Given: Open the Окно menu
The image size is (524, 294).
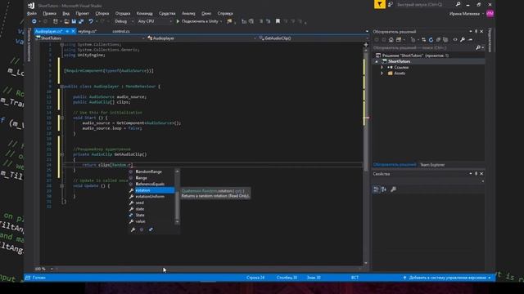Looking at the screenshot, I should pos(206,13).
